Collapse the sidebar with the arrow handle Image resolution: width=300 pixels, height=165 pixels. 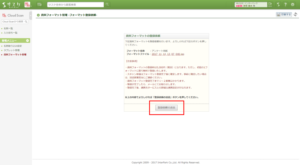[x=31, y=16]
